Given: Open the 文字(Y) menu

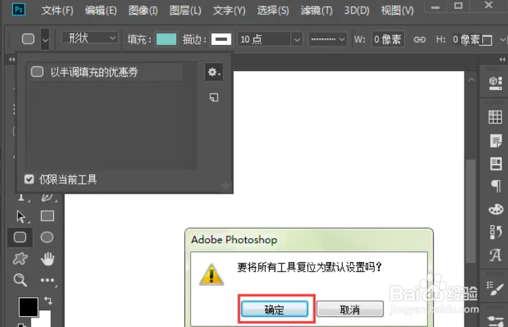Looking at the screenshot, I should coord(229,11).
